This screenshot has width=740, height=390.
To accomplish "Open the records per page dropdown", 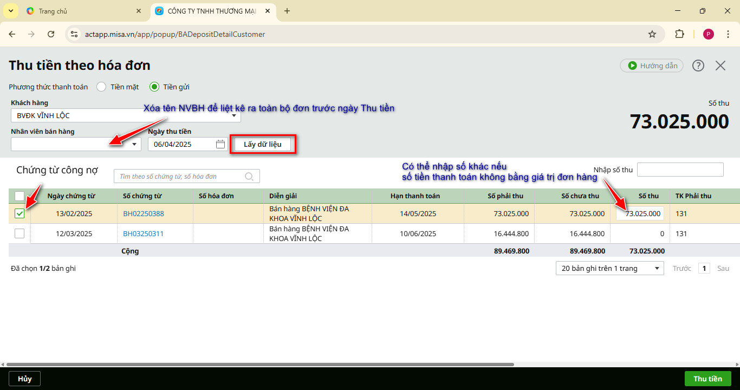I will tap(609, 268).
